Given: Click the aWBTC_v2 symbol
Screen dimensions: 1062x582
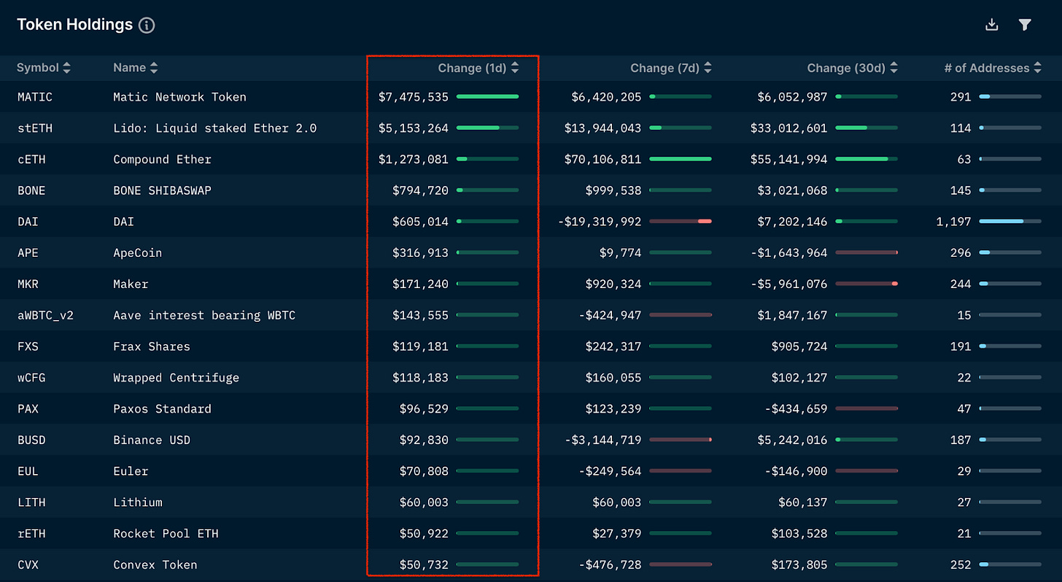Looking at the screenshot, I should click(x=45, y=316).
